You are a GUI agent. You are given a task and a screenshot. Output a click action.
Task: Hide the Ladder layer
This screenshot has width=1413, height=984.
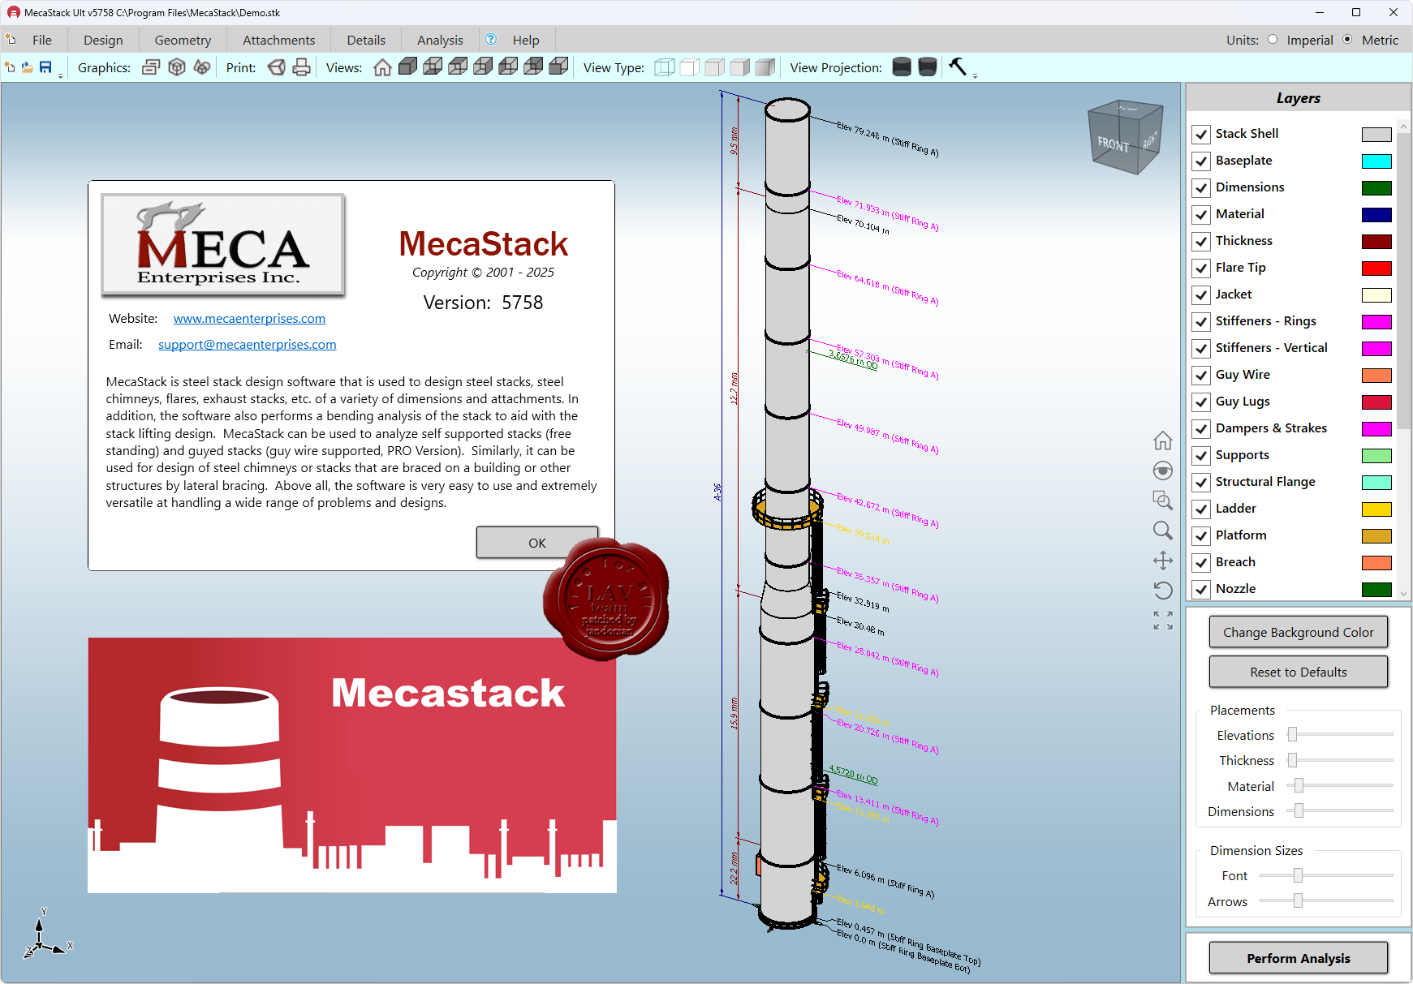(x=1201, y=509)
